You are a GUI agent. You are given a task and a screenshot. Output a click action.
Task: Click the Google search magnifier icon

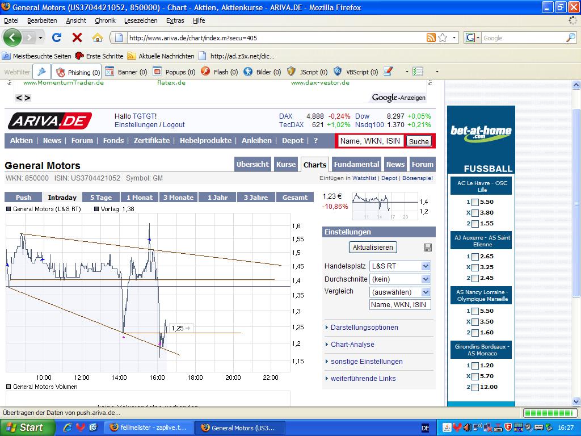[x=571, y=37]
